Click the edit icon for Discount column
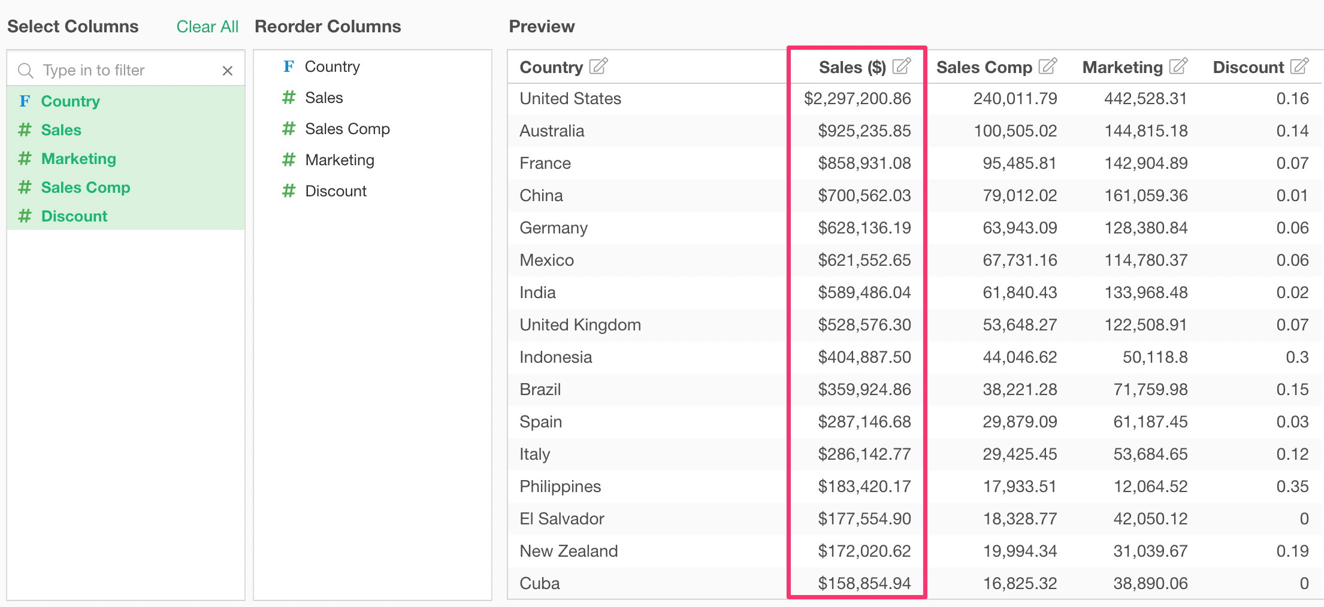The height and width of the screenshot is (607, 1324). click(x=1299, y=66)
